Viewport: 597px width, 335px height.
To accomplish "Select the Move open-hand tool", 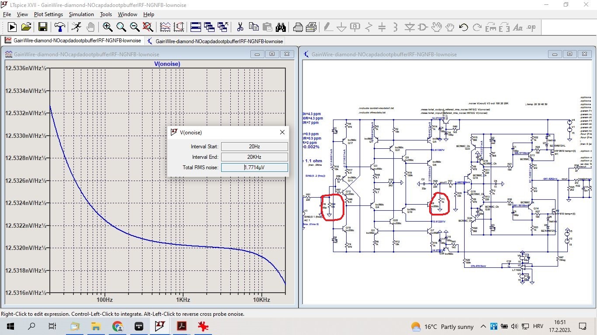I will (437, 27).
